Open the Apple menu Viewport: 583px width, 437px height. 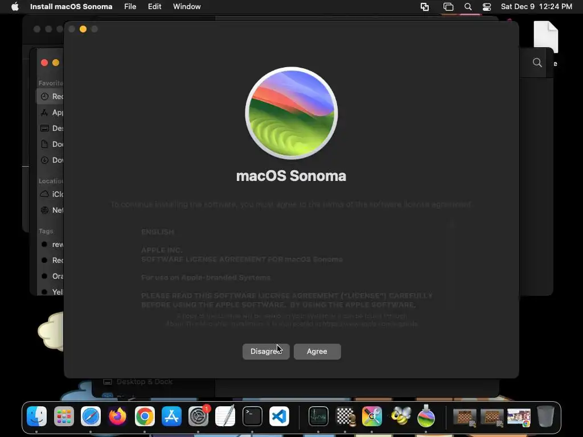pos(15,7)
